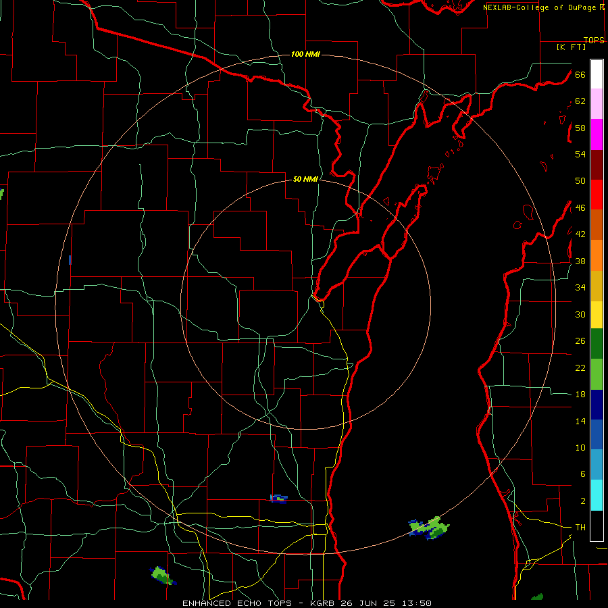Screen dimensions: 608x608
Task: Click the 13:50 timestamp
Action: (x=417, y=603)
